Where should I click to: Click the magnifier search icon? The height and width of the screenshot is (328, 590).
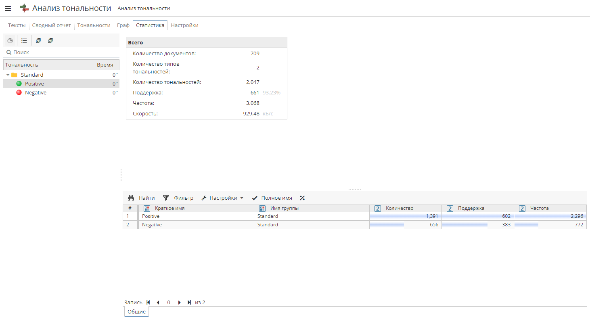(x=9, y=52)
